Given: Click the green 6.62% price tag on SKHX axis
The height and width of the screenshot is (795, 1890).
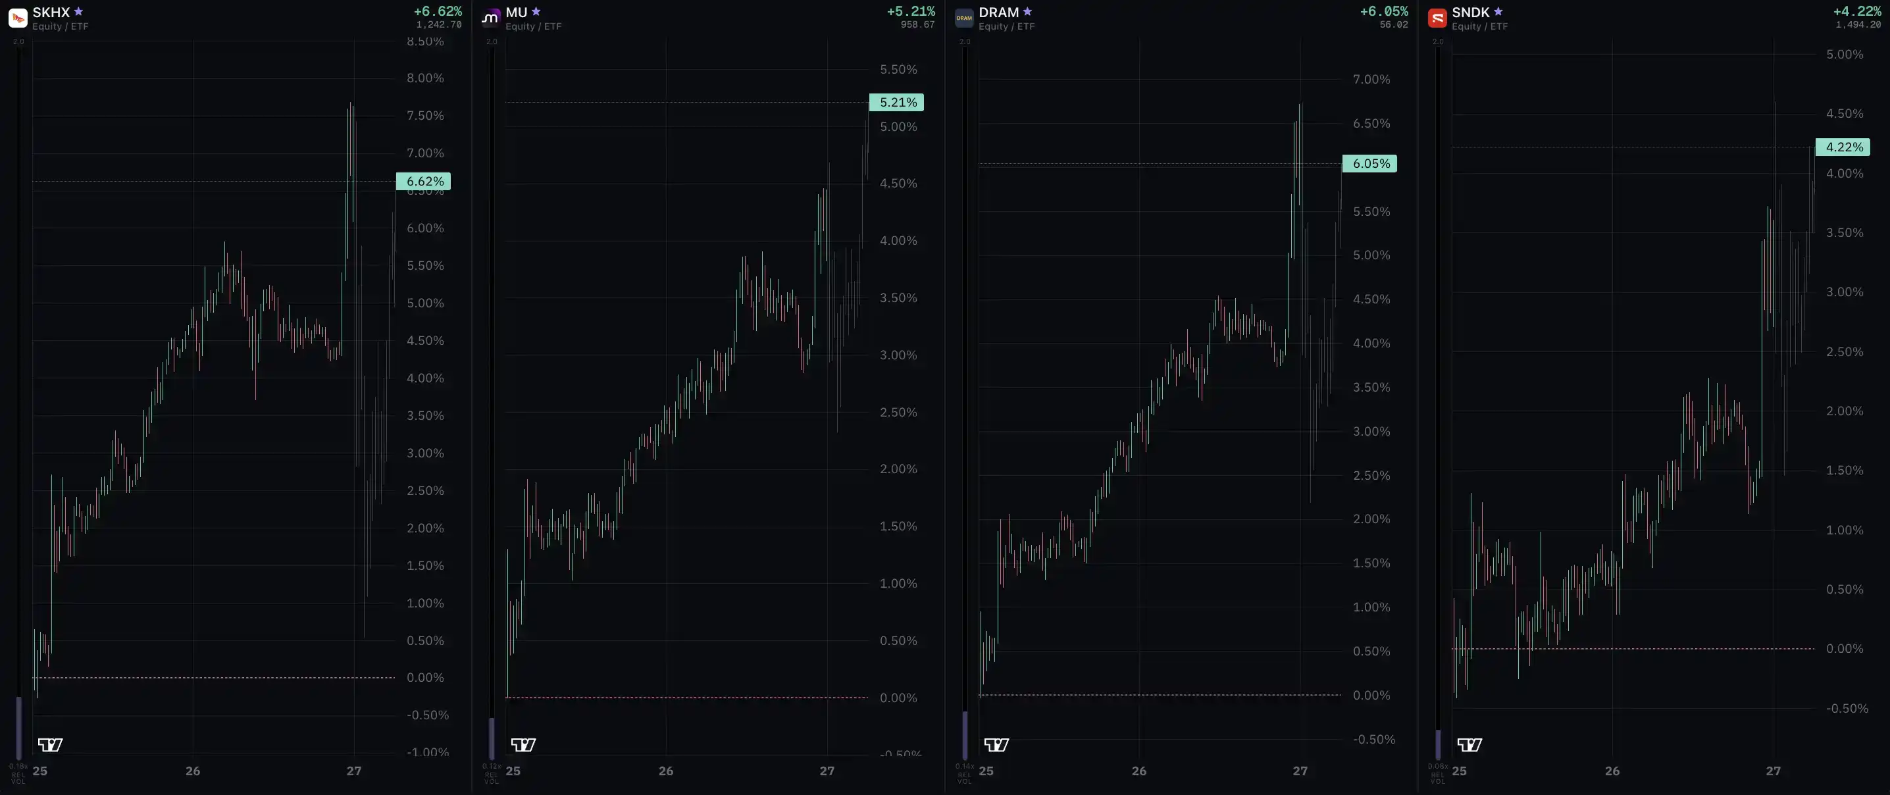Looking at the screenshot, I should pos(423,182).
